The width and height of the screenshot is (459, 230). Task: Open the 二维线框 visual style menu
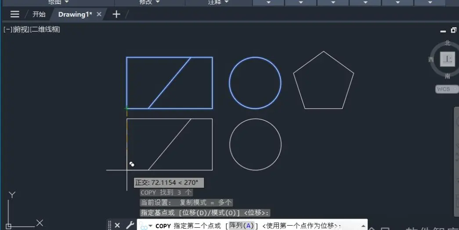pyautogui.click(x=45, y=29)
